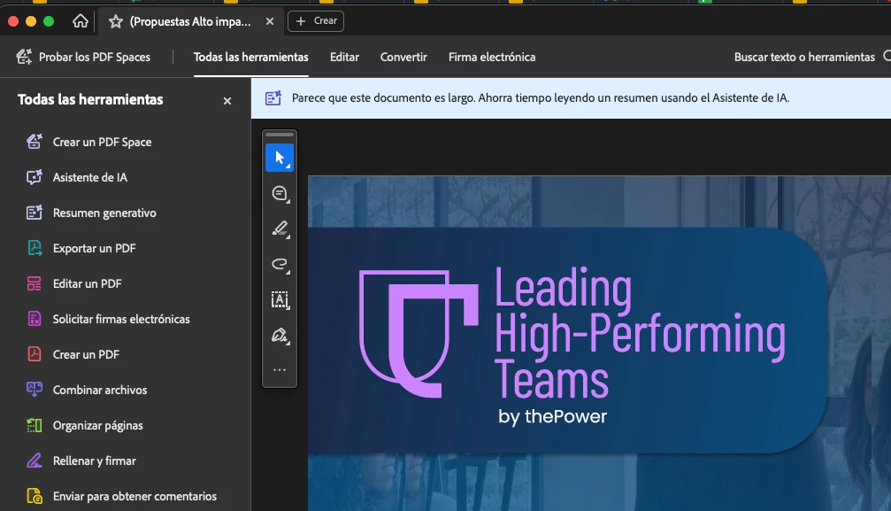Click the Editar un PDF icon
Viewport: 891px width, 511px height.
[x=35, y=283]
